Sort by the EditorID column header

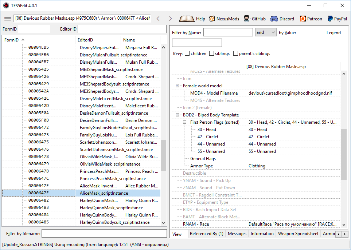[98, 40]
